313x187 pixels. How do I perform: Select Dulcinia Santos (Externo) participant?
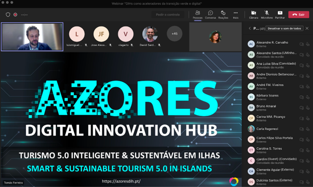278,182
